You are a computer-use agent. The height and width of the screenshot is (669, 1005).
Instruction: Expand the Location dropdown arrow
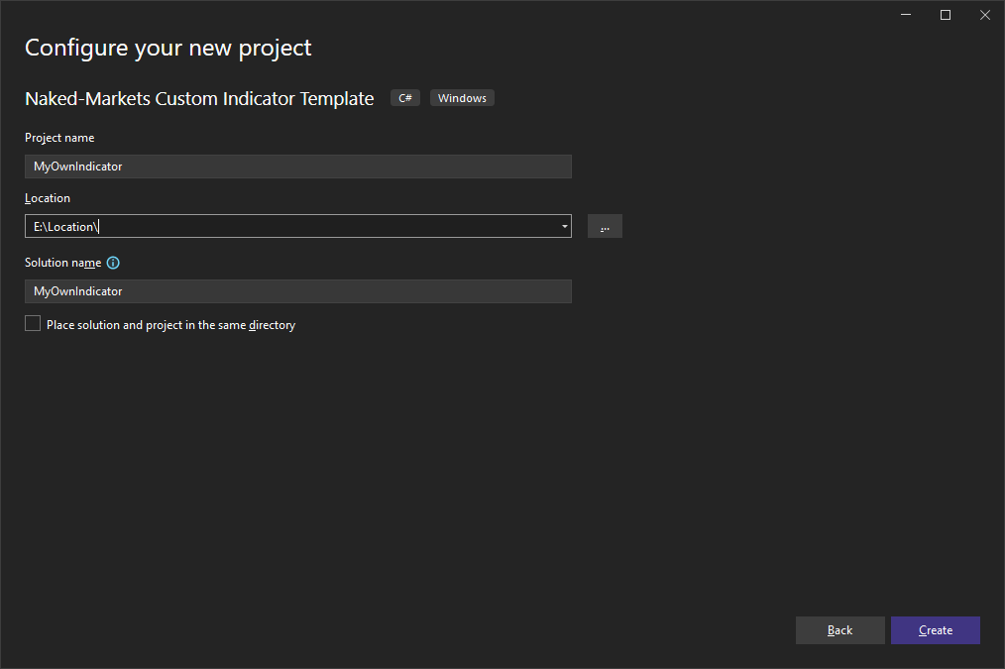(x=564, y=226)
